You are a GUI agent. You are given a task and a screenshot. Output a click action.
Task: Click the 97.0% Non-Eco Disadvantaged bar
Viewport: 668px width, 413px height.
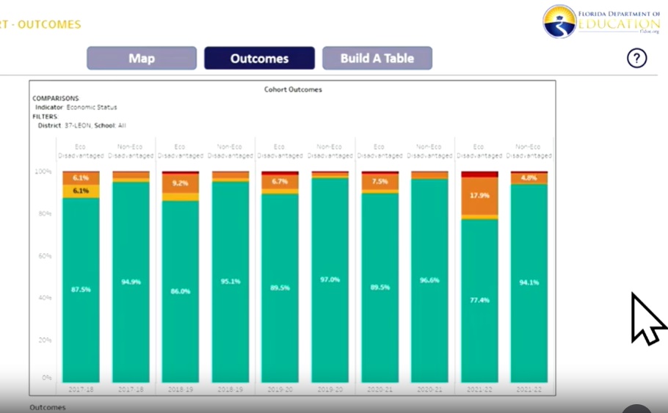[x=330, y=279]
